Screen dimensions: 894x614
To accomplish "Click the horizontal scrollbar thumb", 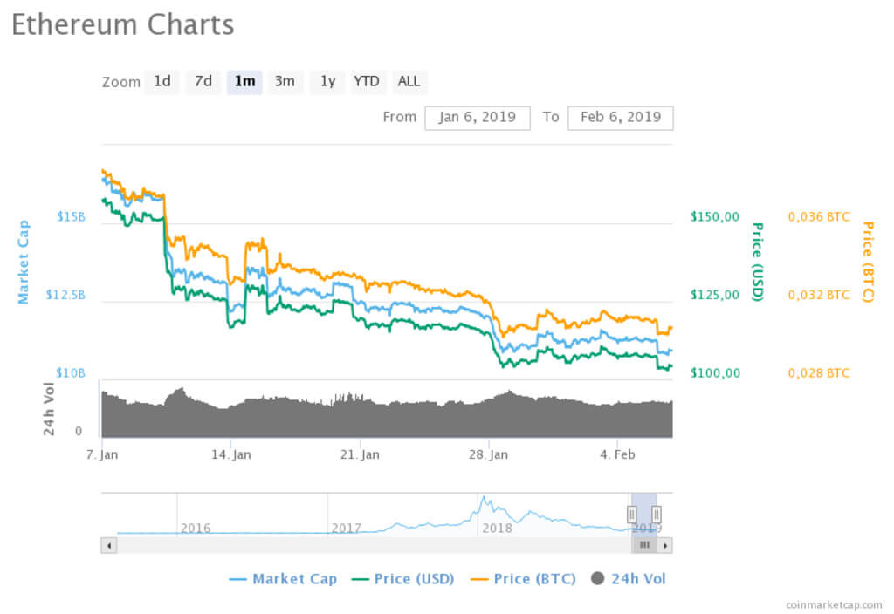I will [x=644, y=545].
